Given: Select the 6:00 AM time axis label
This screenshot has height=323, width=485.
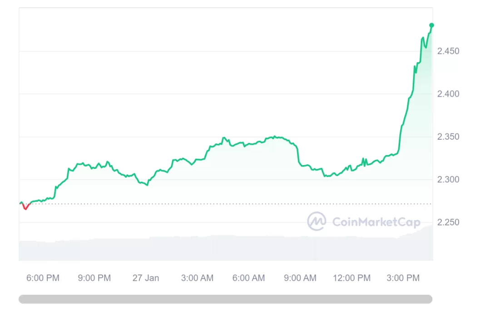Looking at the screenshot, I should pyautogui.click(x=248, y=278).
